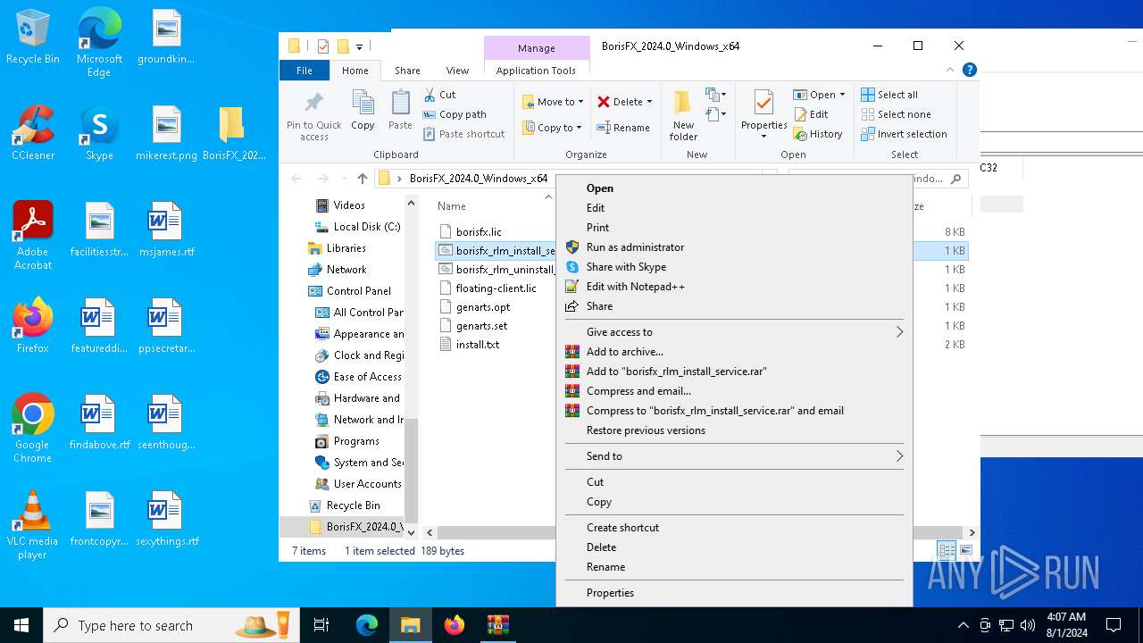The width and height of the screenshot is (1143, 643).
Task: Click the address bar path
Action: click(x=479, y=179)
